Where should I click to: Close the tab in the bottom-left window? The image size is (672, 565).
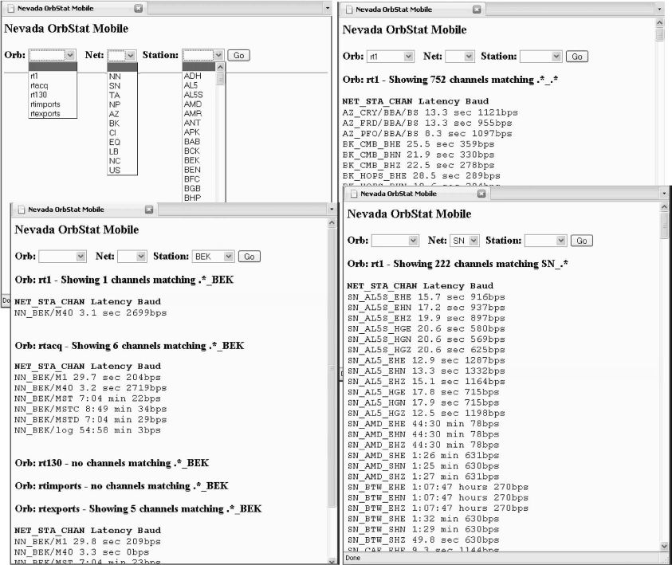149,210
